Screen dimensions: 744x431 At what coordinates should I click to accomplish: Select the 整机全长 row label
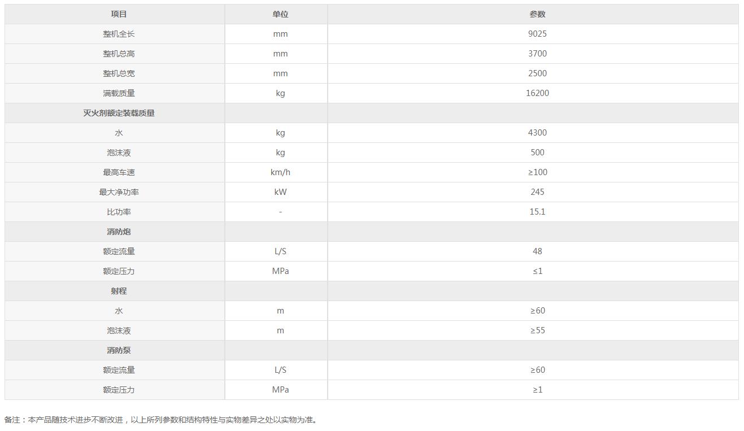click(x=119, y=34)
